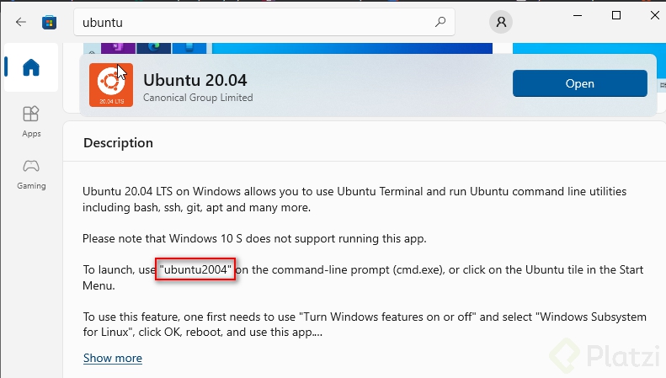Select the Home sidebar icon
Image resolution: width=666 pixels, height=378 pixels.
(x=31, y=67)
